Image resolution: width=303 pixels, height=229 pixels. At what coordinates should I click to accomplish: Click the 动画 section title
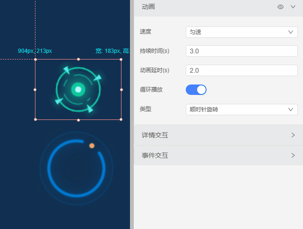tap(148, 7)
